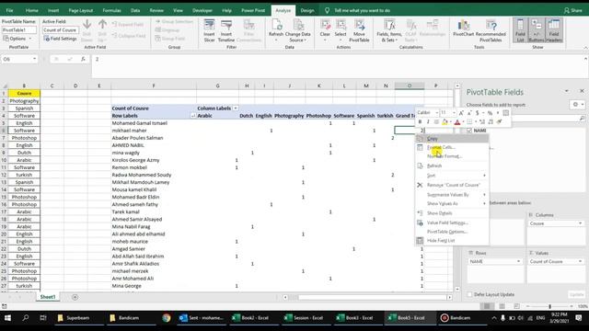The width and height of the screenshot is (589, 331).
Task: Open Chrome from the taskbar
Action: pos(167,318)
